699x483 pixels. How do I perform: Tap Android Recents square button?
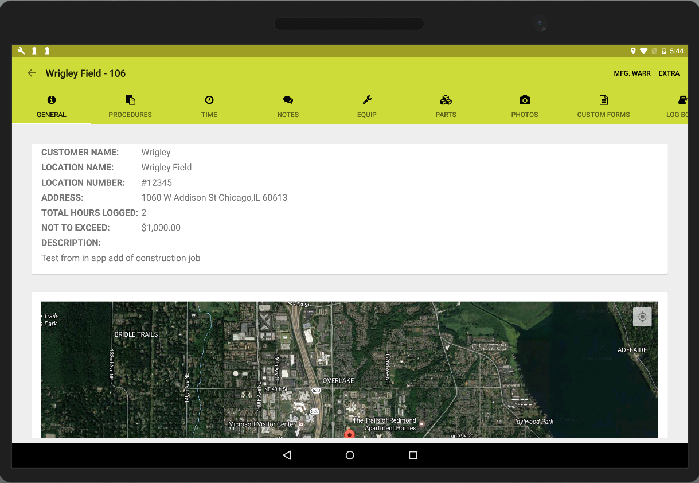click(413, 455)
